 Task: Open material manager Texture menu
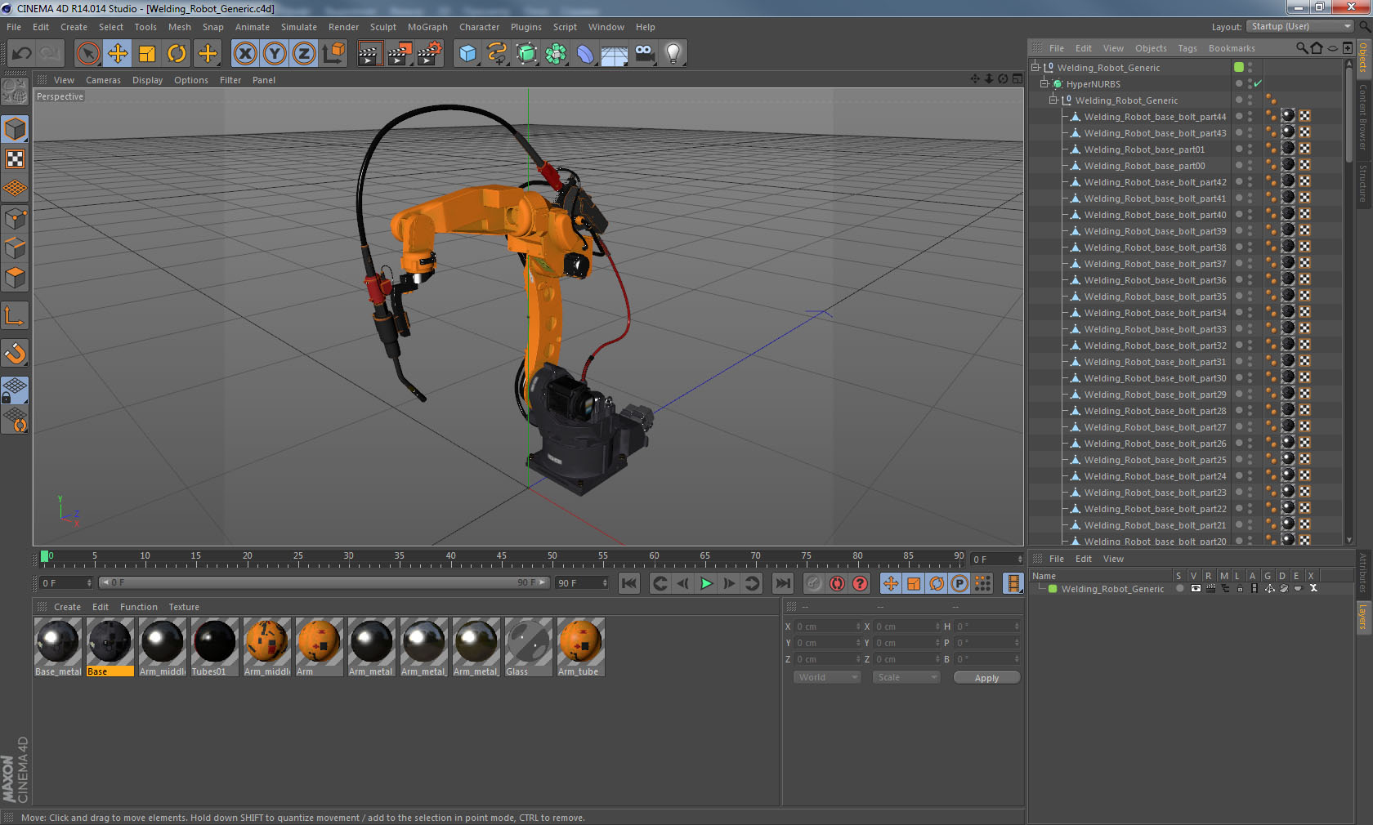(x=184, y=607)
